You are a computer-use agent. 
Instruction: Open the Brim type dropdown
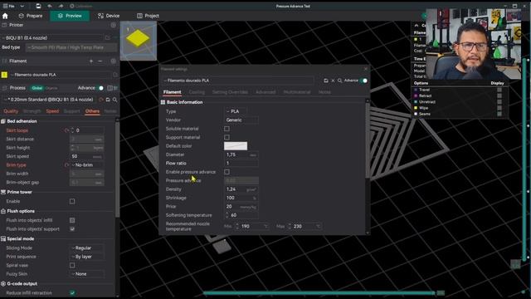86,164
